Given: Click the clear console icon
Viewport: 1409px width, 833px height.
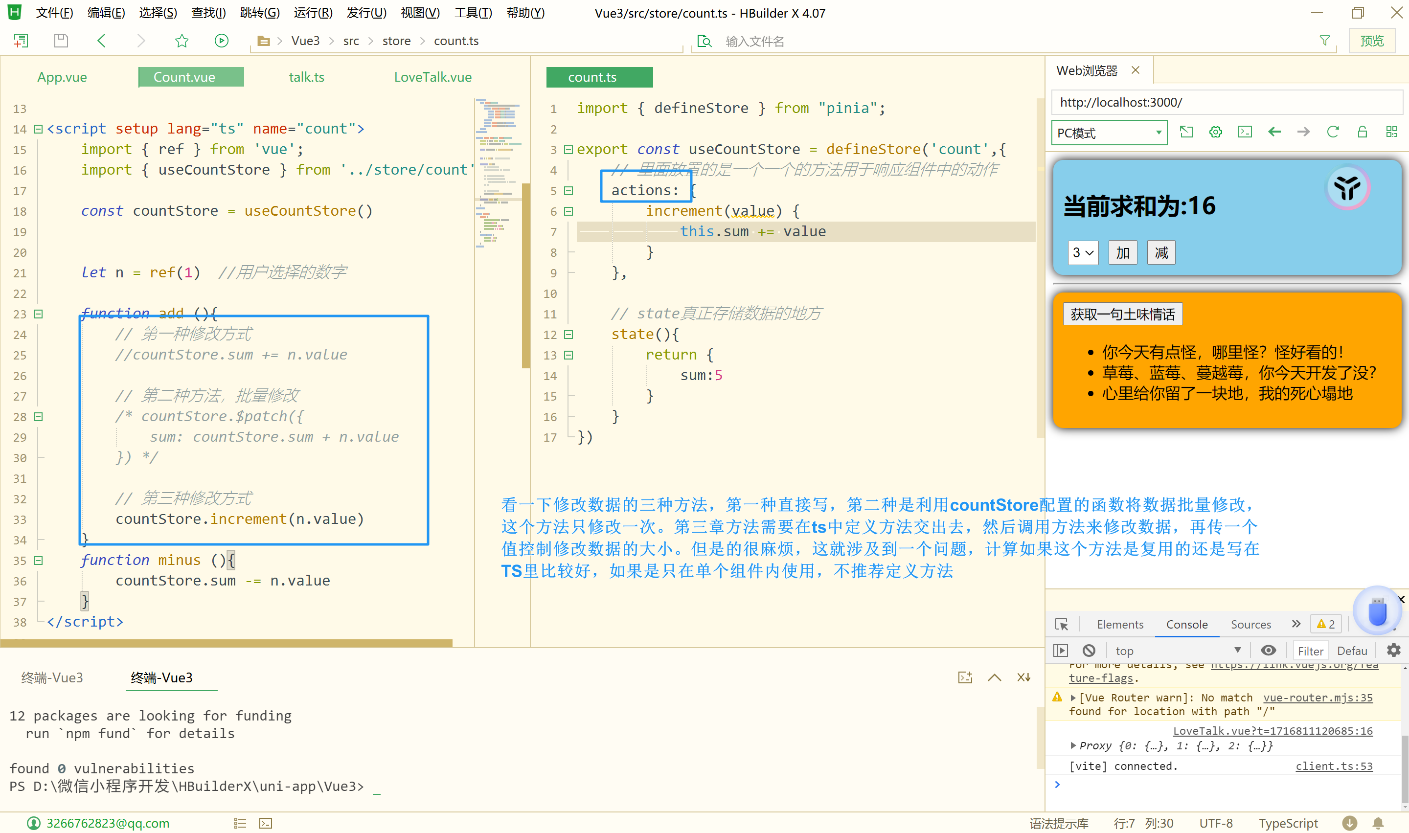Looking at the screenshot, I should 1089,651.
